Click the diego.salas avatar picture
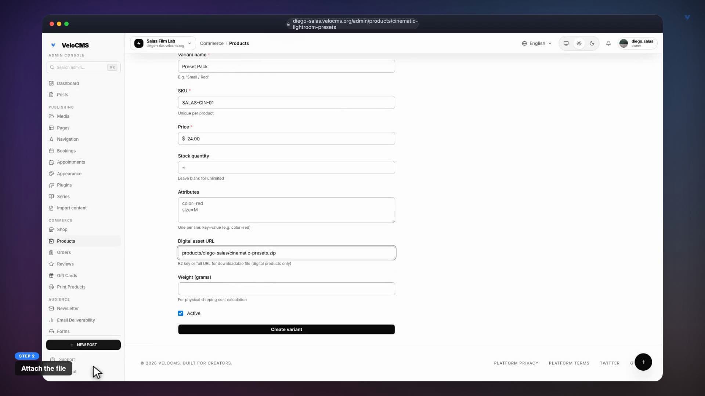Screen dimensions: 705x396 pos(623,43)
